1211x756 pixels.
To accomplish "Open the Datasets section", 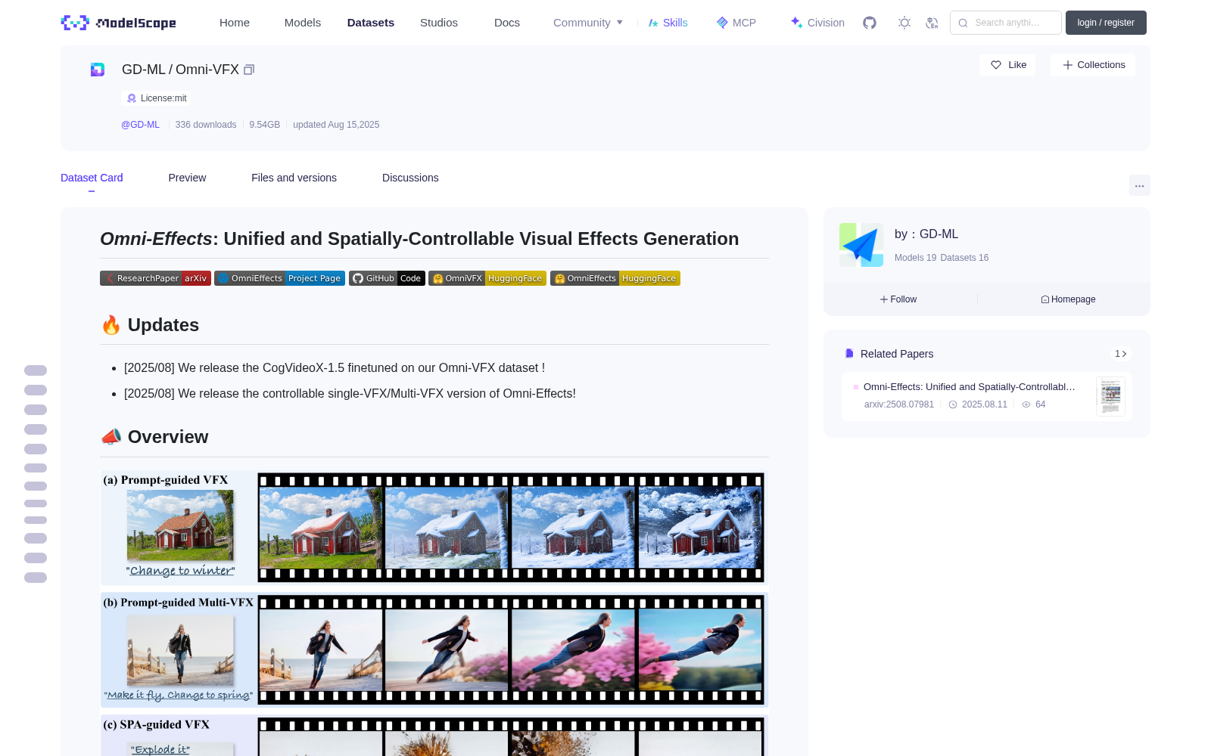I will coord(371,23).
